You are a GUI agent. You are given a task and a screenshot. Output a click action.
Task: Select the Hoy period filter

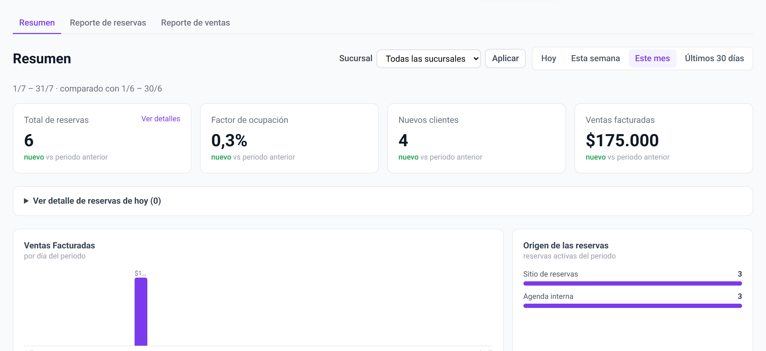coord(548,58)
